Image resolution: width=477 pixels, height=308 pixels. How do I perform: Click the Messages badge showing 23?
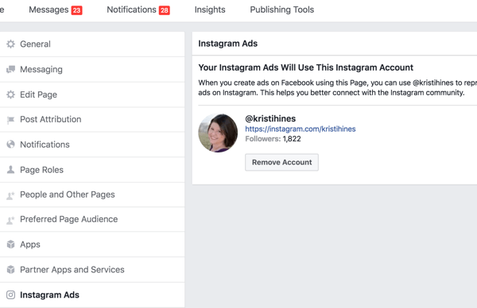point(76,10)
